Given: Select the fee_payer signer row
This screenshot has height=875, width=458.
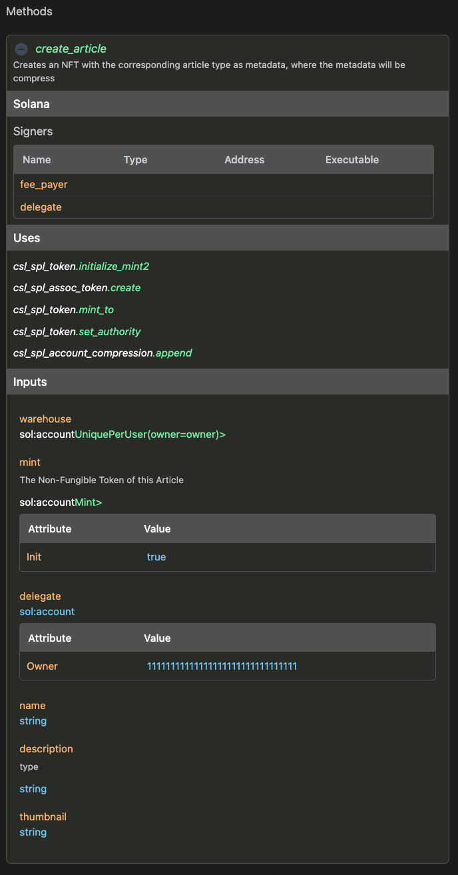Looking at the screenshot, I should click(44, 184).
